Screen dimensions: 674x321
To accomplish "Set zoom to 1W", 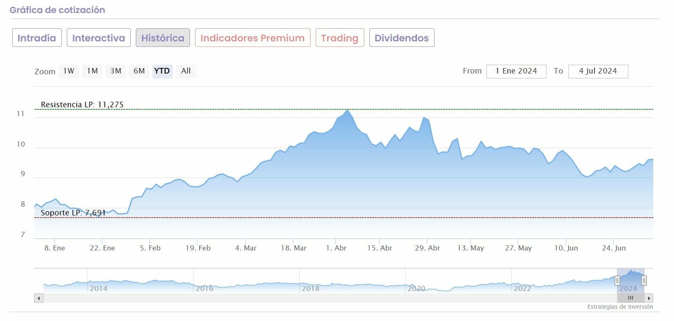I will tap(69, 71).
